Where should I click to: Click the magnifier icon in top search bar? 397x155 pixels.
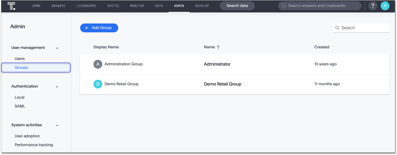284,6
